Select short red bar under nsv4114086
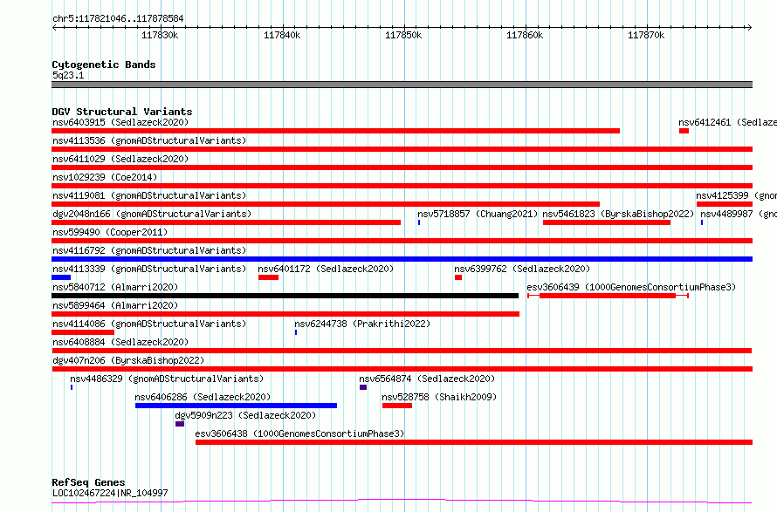The image size is (777, 512). [x=83, y=332]
